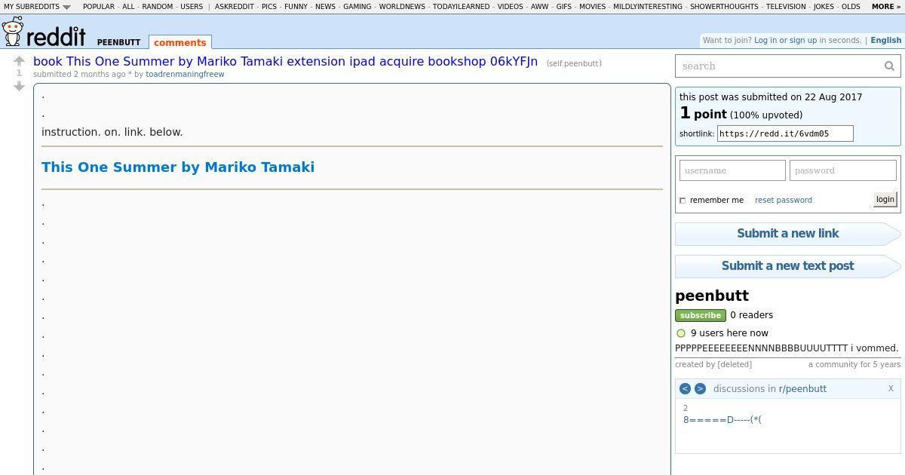Image resolution: width=905 pixels, height=475 pixels.
Task: Open PEENBUTT subreddit header link
Action: pyautogui.click(x=118, y=43)
